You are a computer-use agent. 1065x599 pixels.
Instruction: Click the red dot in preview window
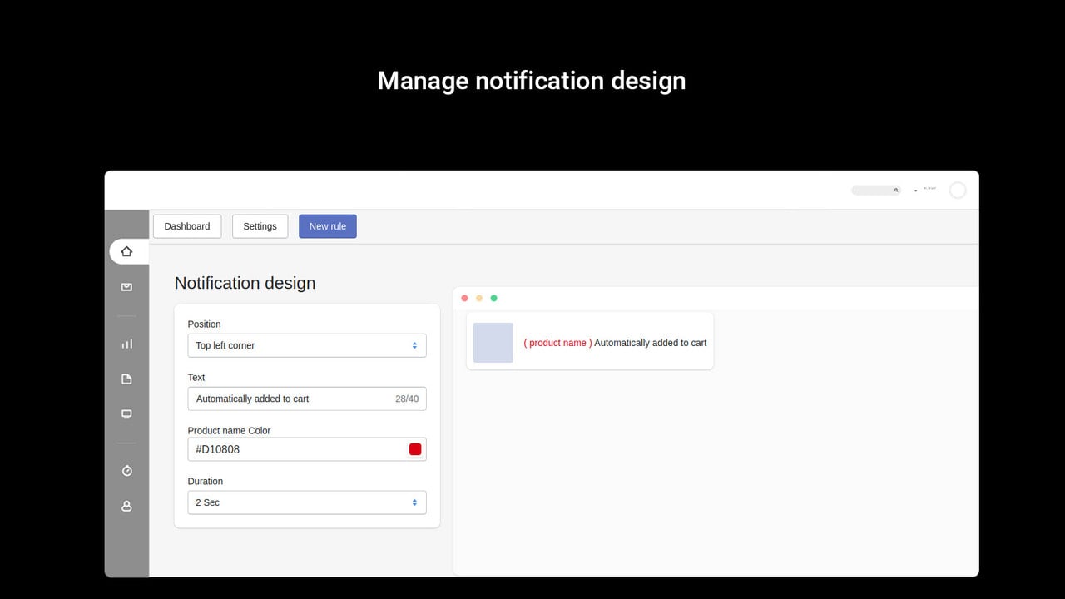(464, 298)
